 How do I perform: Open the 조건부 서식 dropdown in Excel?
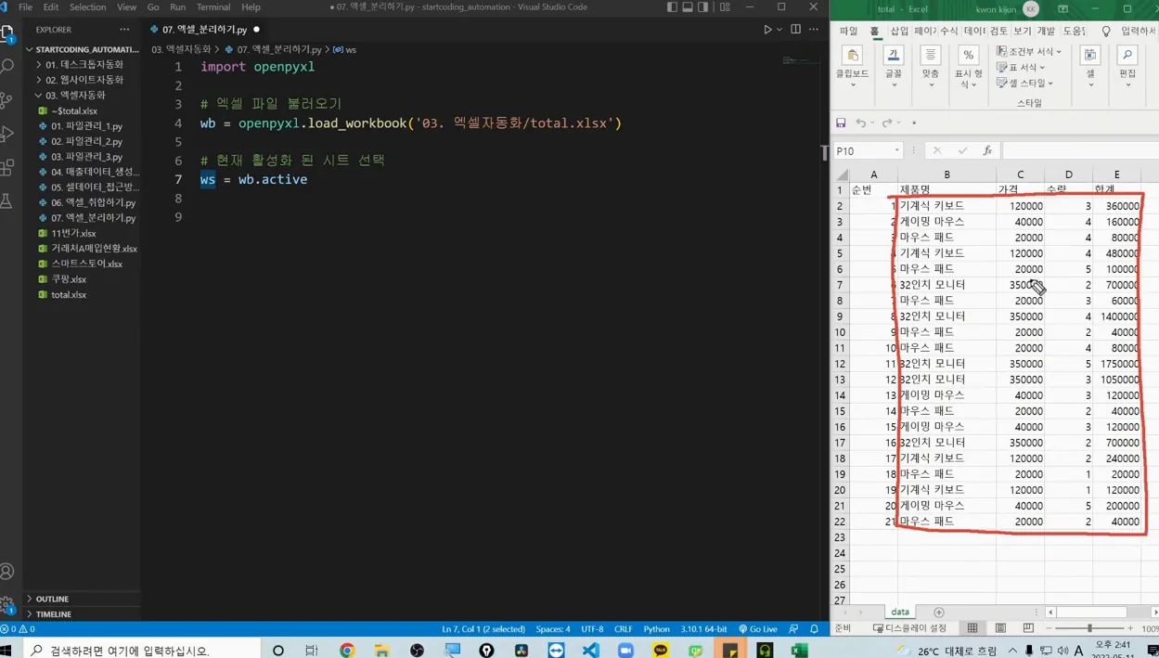(1029, 52)
